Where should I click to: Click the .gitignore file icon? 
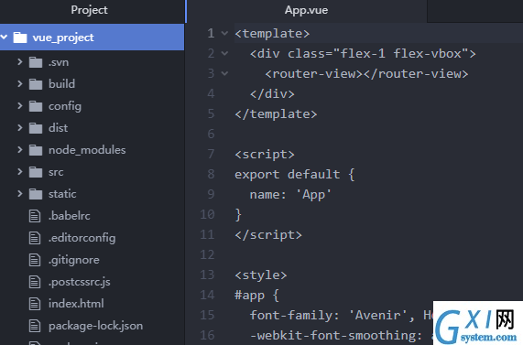pyautogui.click(x=35, y=260)
